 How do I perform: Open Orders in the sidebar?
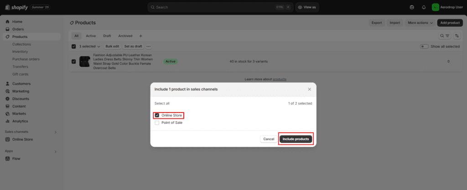coord(18,29)
